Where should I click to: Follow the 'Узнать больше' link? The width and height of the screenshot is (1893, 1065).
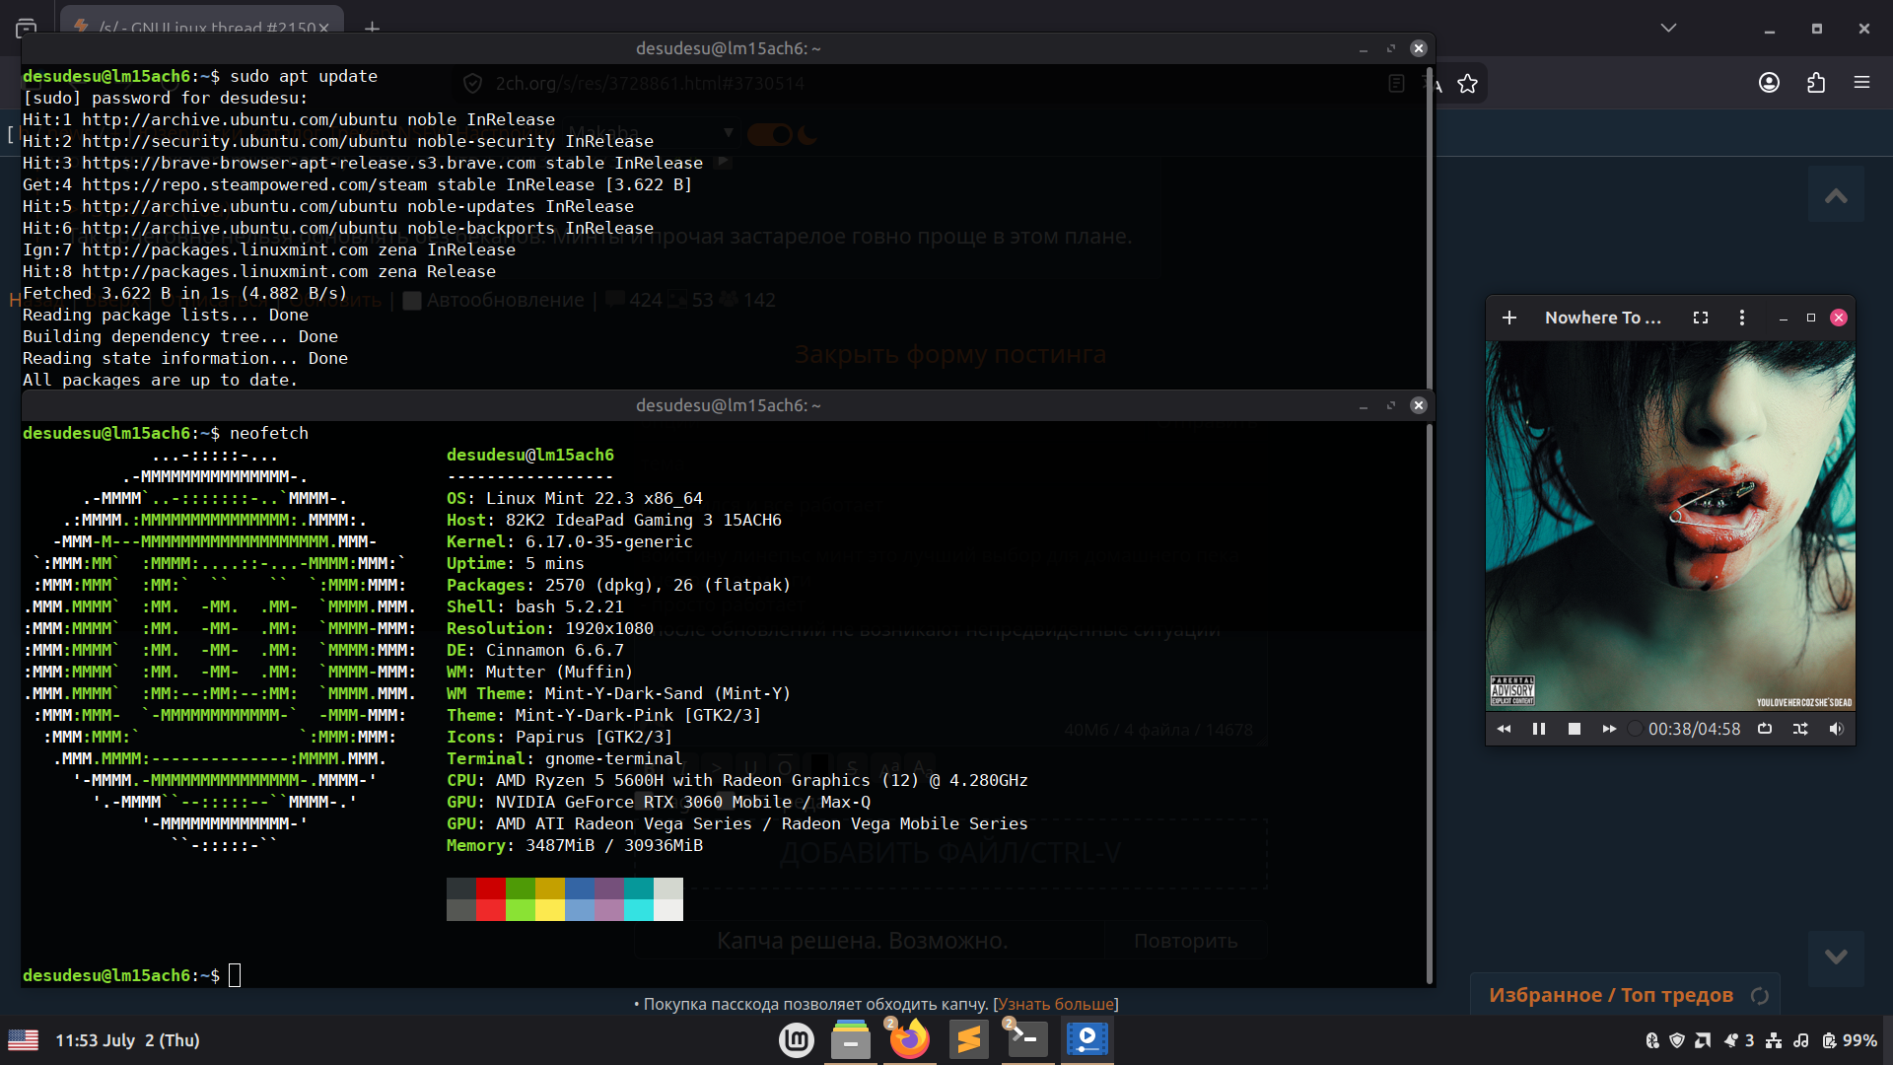coord(1056,1004)
